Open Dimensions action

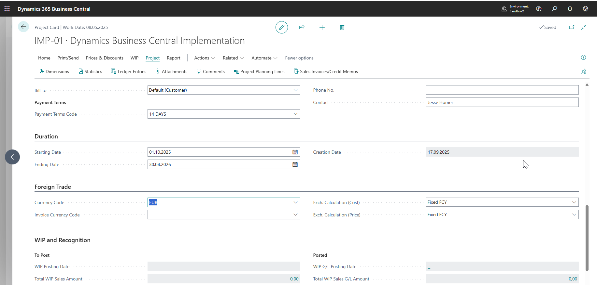click(x=54, y=71)
